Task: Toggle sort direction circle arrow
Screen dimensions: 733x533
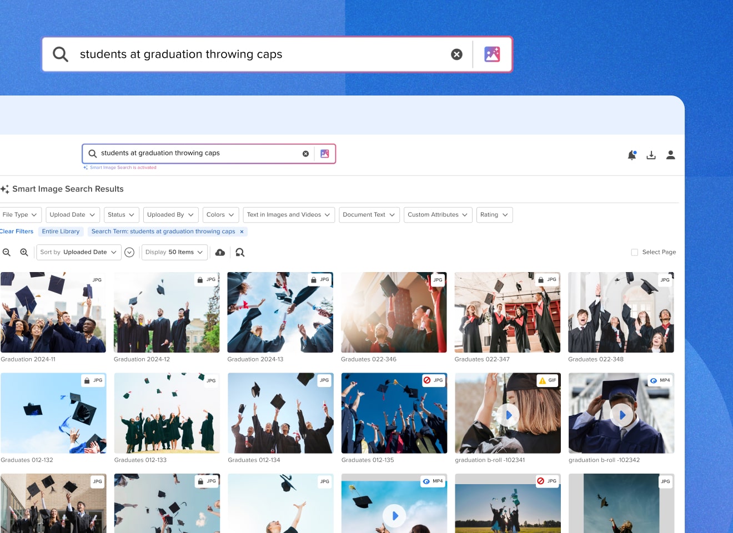Action: tap(129, 253)
